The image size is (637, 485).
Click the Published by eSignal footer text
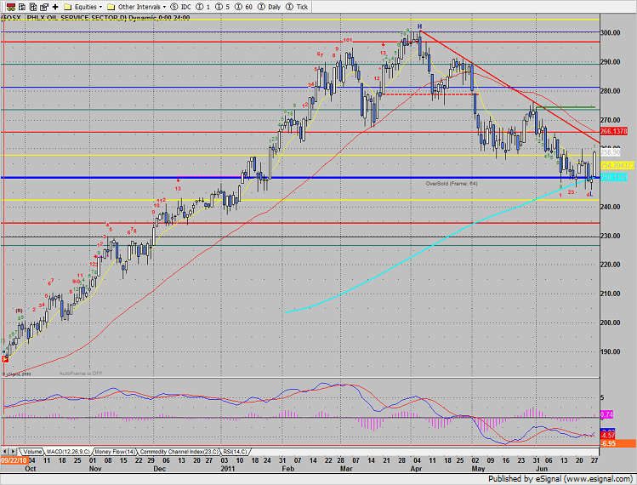click(x=560, y=479)
